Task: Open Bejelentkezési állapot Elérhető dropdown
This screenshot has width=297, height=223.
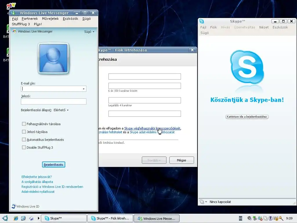Action: coord(61,110)
